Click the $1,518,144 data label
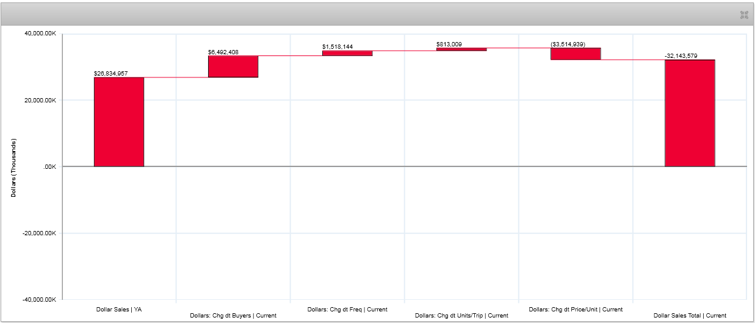The image size is (755, 323). click(x=338, y=46)
